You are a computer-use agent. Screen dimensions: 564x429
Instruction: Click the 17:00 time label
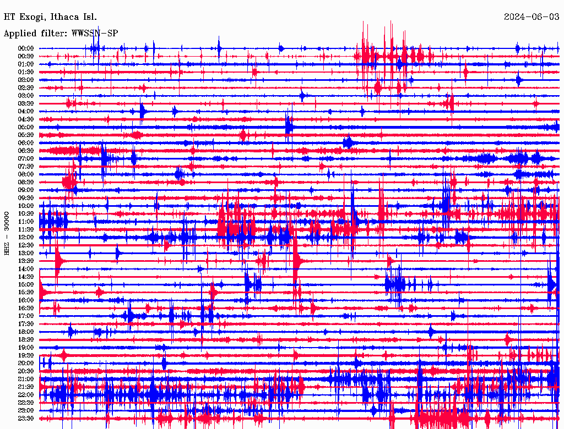tap(26, 316)
